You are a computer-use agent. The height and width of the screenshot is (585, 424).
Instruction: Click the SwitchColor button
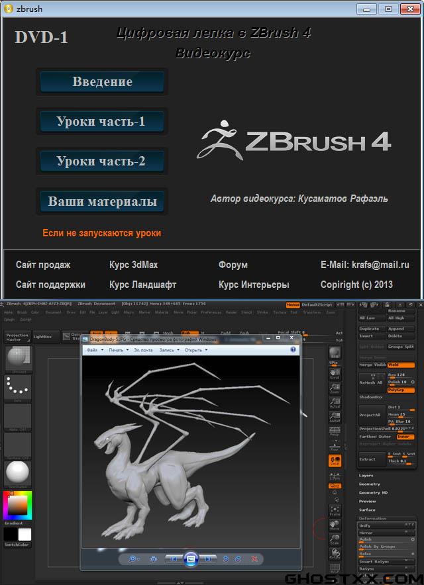tap(17, 545)
